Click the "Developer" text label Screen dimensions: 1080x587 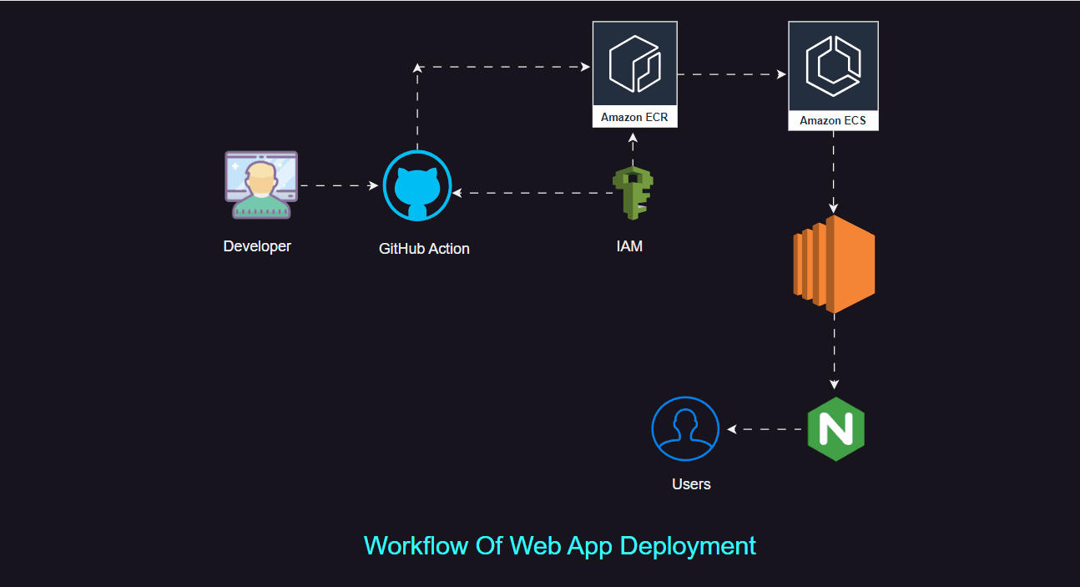pos(257,246)
